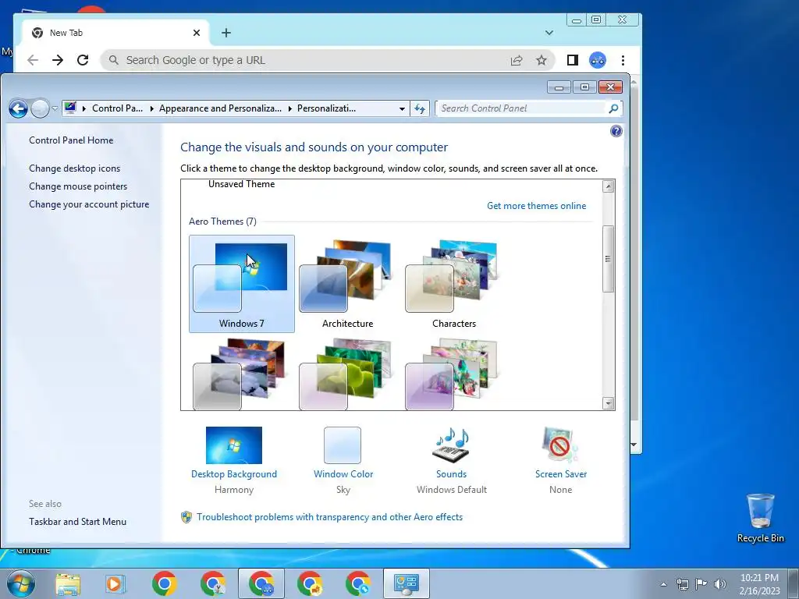Open Windows Media Player from taskbar
799x599 pixels.
coord(115,583)
